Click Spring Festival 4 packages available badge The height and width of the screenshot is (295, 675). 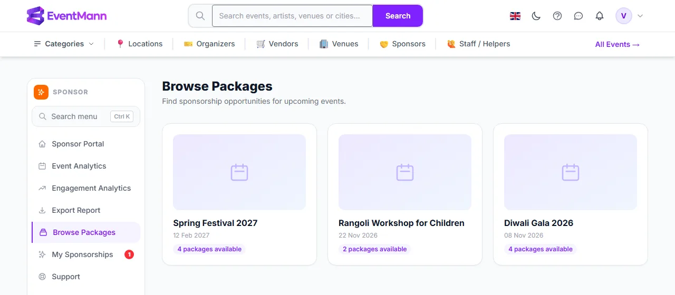click(x=209, y=249)
